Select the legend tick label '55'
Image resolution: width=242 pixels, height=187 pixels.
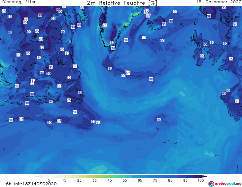125,180
